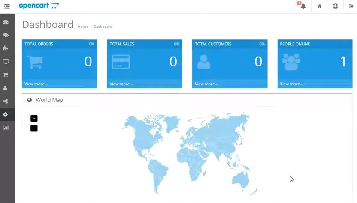
Task: Click the PEOPLE ONLINE tile title
Action: 295,44
